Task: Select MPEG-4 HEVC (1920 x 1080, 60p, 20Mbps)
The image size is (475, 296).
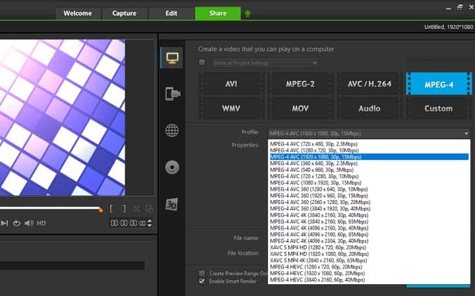Action: coord(369,273)
